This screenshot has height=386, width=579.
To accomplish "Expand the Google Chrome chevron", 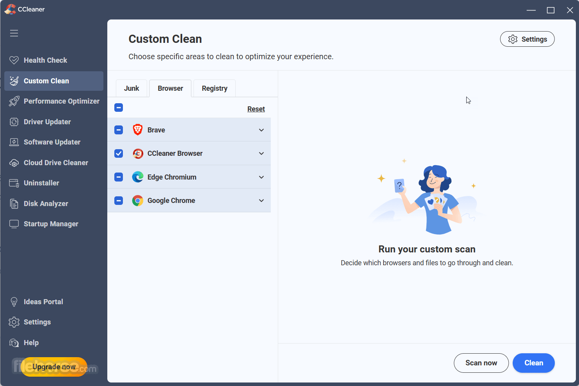I will (261, 201).
